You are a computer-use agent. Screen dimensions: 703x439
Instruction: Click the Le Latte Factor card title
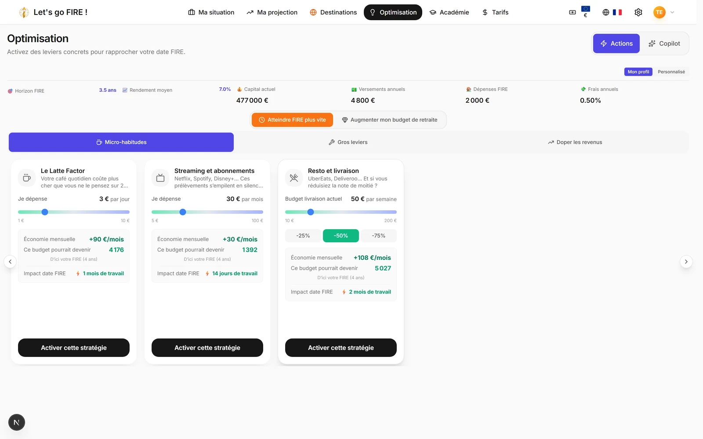(63, 171)
